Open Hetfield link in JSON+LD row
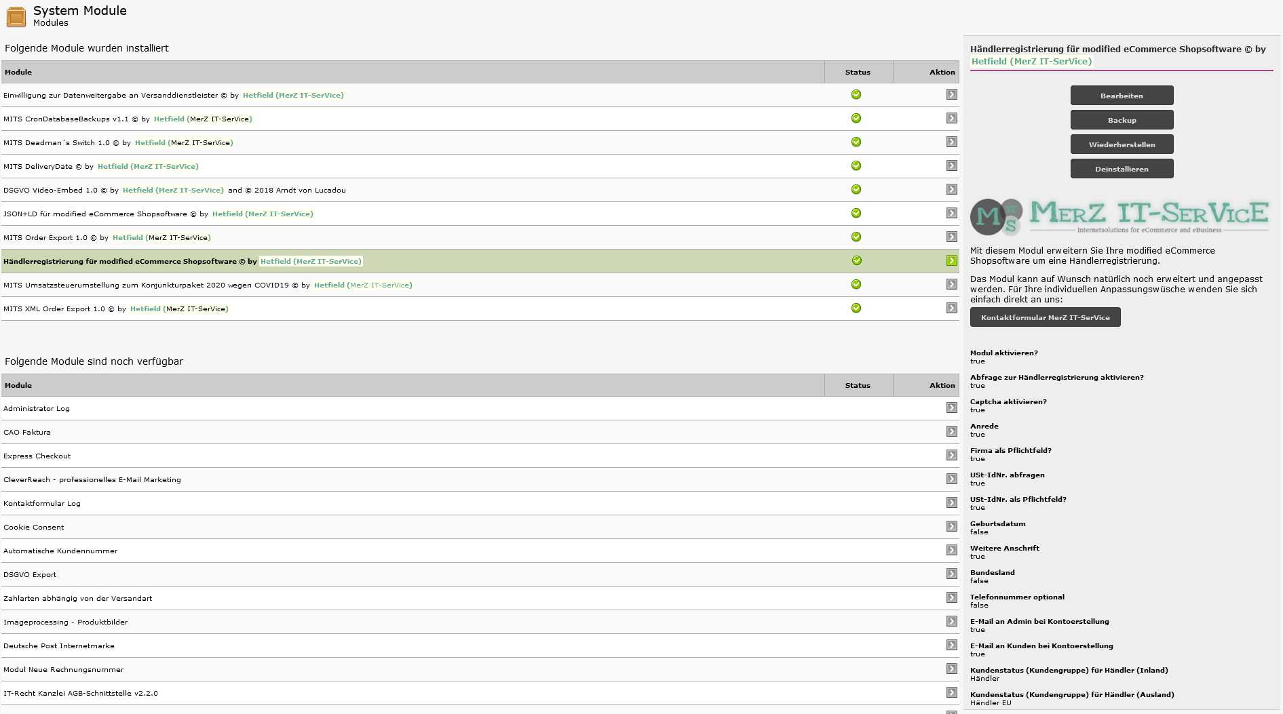The image size is (1283, 714). (x=263, y=214)
